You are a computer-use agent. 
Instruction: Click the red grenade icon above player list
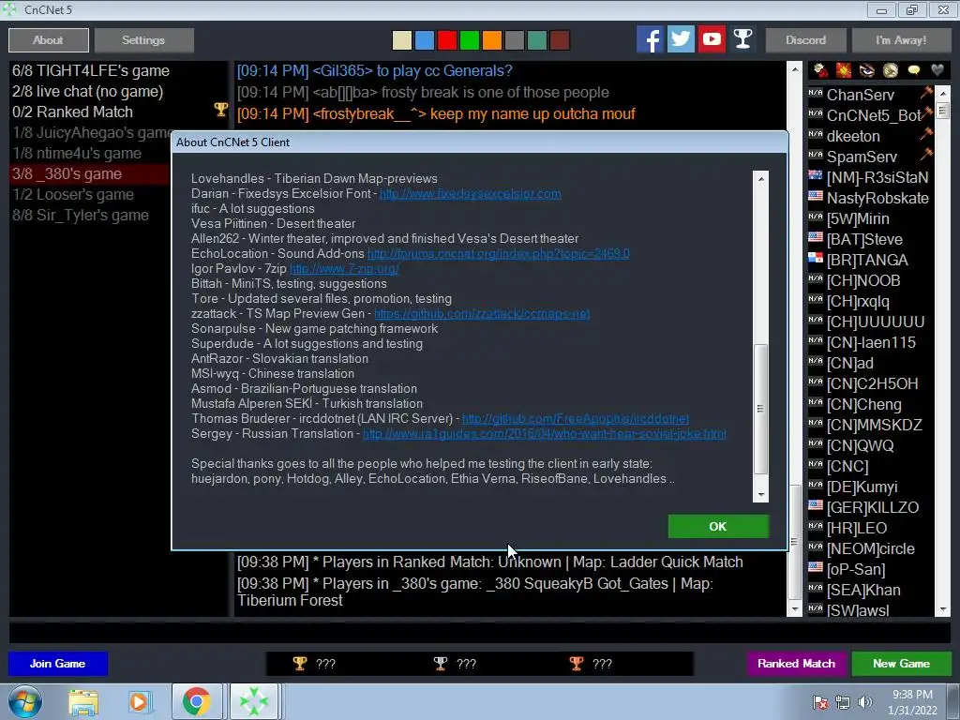click(820, 71)
